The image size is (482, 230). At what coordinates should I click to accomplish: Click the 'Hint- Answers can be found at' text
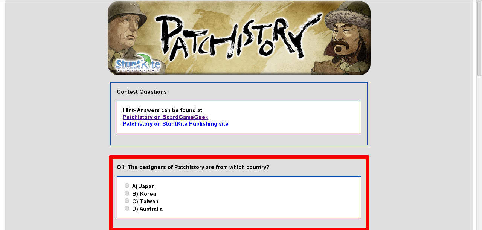(x=163, y=110)
